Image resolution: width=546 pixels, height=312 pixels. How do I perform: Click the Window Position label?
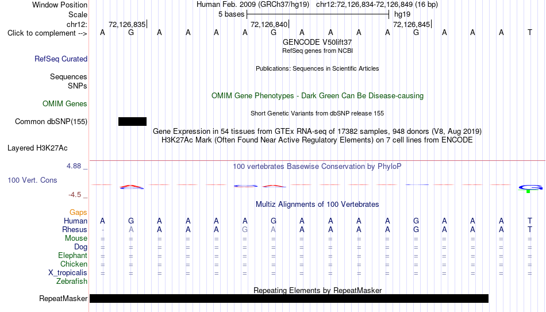click(60, 5)
